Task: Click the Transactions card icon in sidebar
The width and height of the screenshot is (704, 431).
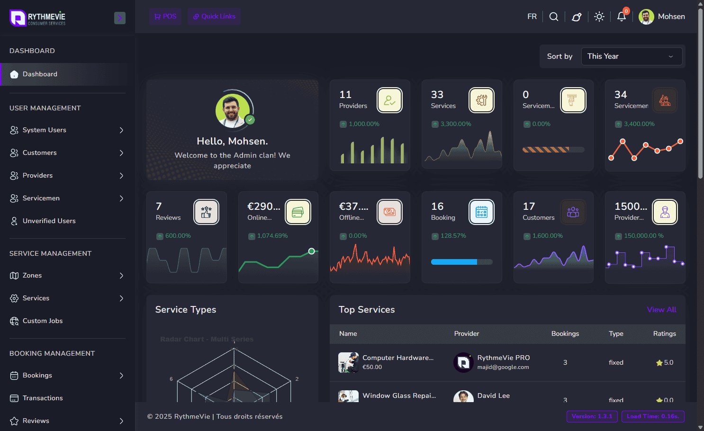Action: pos(14,398)
